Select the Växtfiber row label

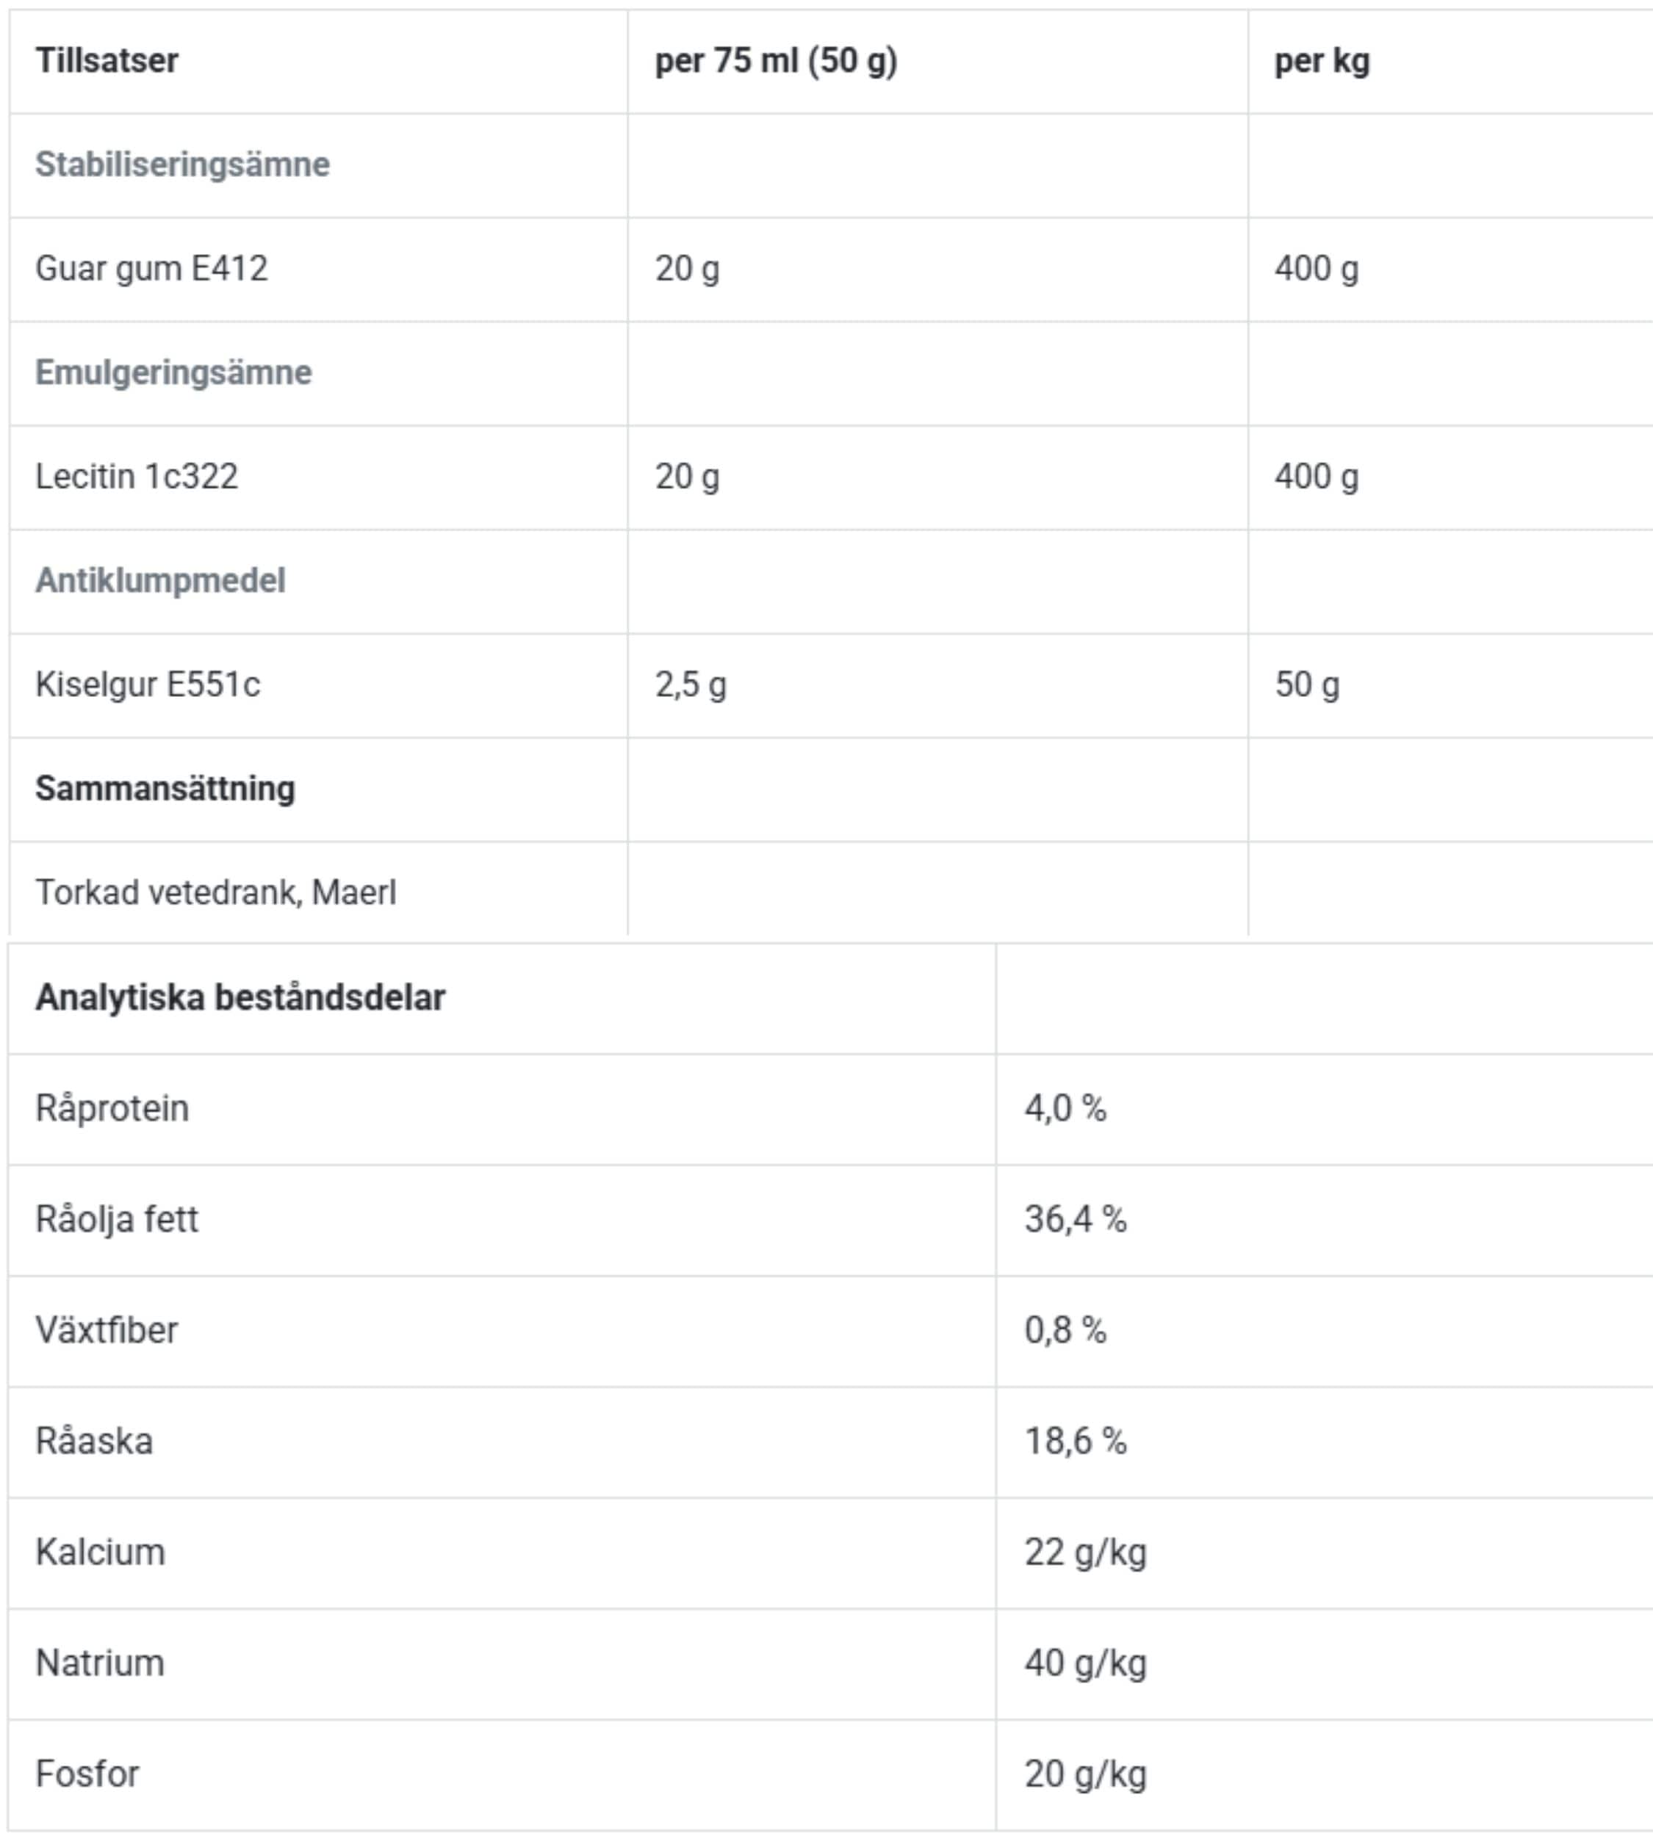(107, 1330)
